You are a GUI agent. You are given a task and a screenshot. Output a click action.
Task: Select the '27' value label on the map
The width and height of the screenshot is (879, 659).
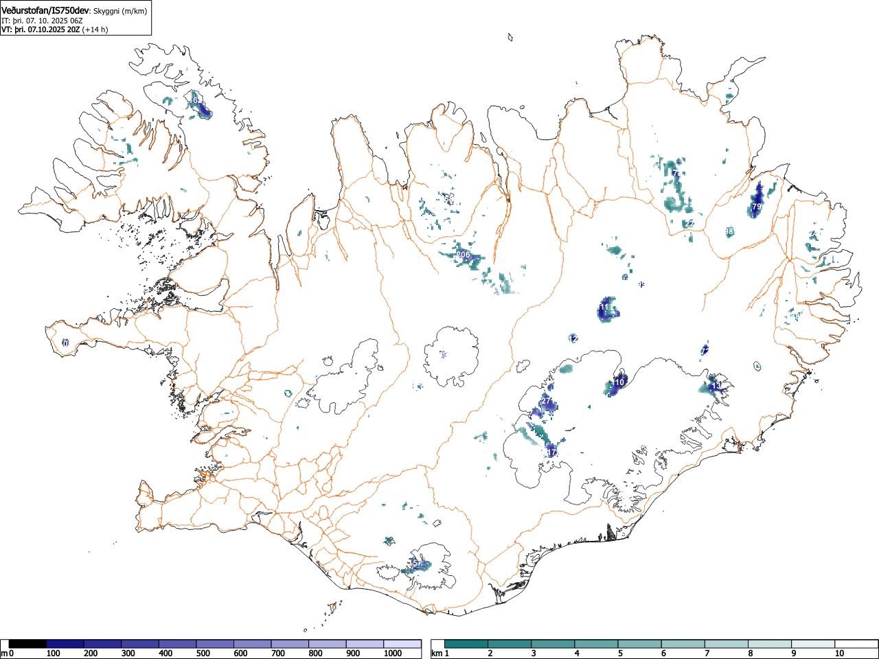(547, 400)
